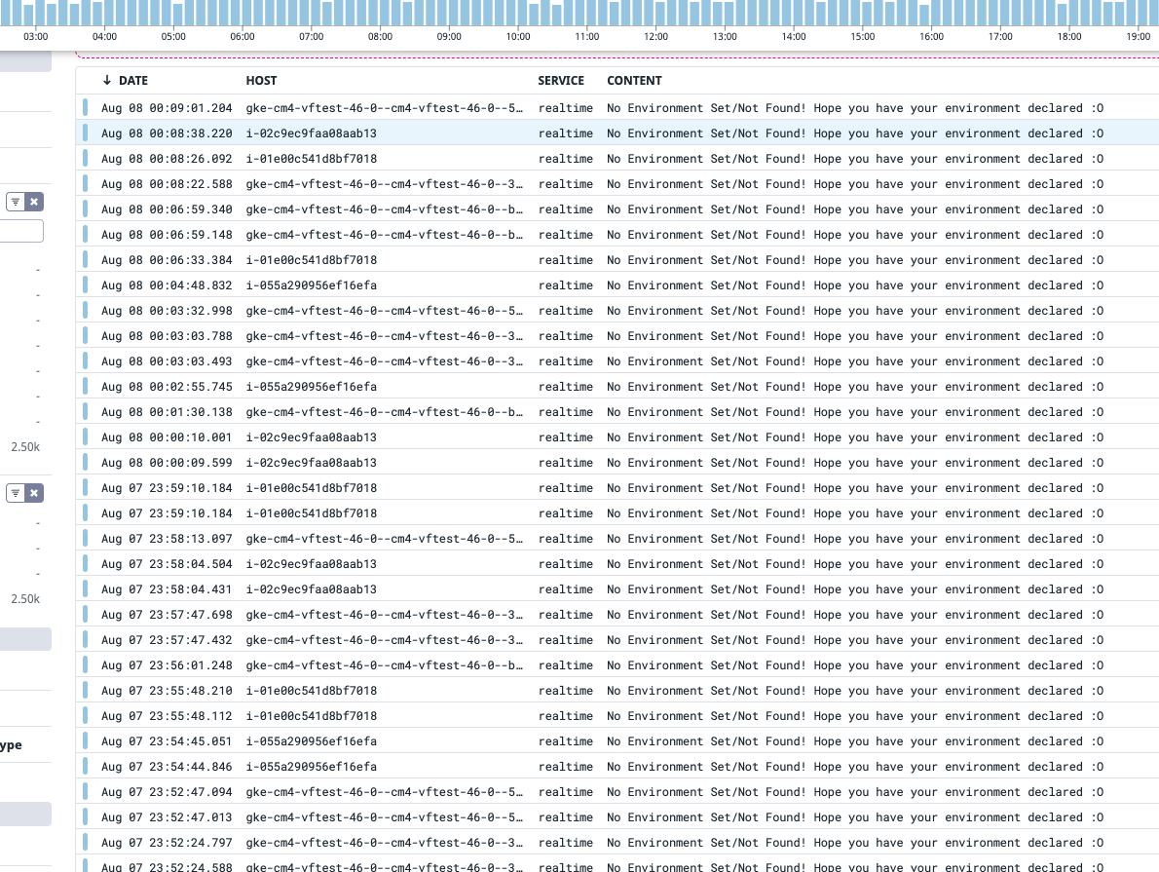Click the facet search input box in sidebar
Viewport: 1159px width, 872px height.
(x=21, y=231)
